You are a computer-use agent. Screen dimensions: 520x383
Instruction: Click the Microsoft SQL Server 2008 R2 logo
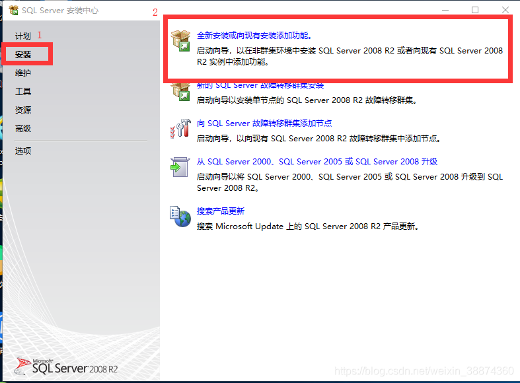[x=65, y=366]
